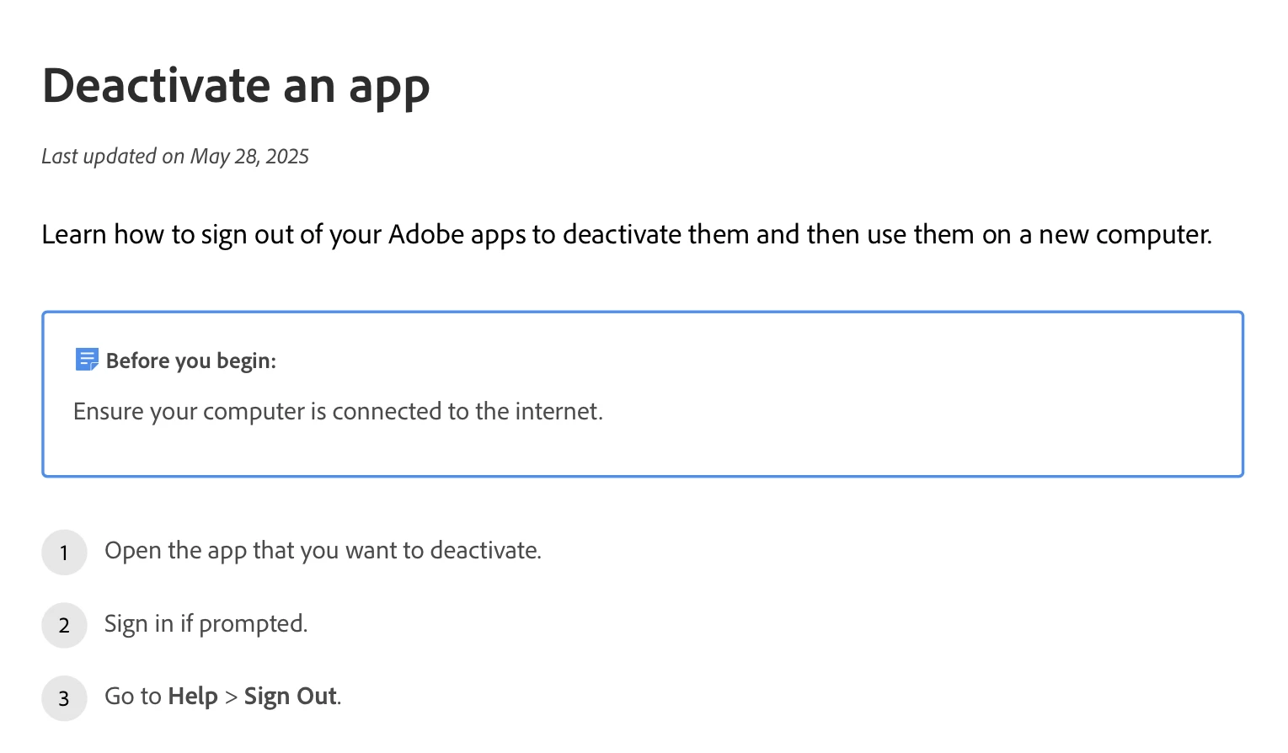The width and height of the screenshot is (1288, 753).
Task: Click the word Deactivate in the page heading
Action: point(157,85)
